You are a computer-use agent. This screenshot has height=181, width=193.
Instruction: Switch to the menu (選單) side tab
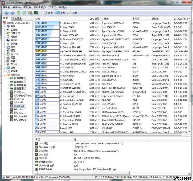[5, 18]
